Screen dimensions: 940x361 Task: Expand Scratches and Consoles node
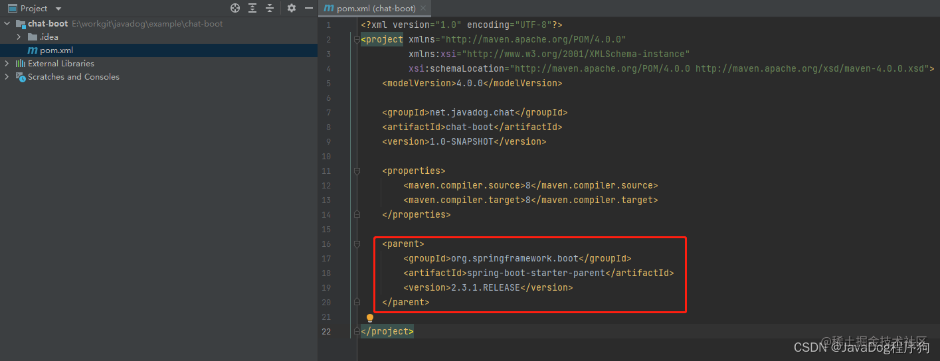(x=7, y=77)
